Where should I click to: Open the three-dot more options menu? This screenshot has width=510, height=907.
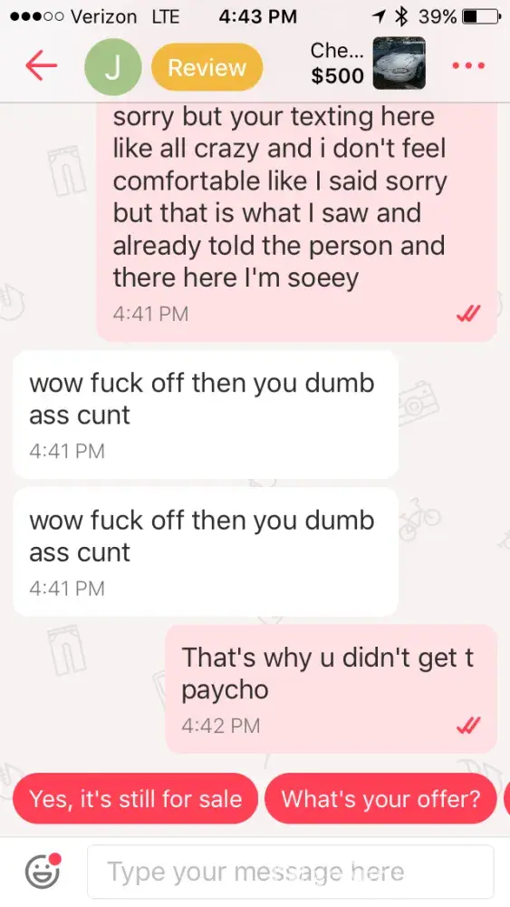[x=467, y=65]
